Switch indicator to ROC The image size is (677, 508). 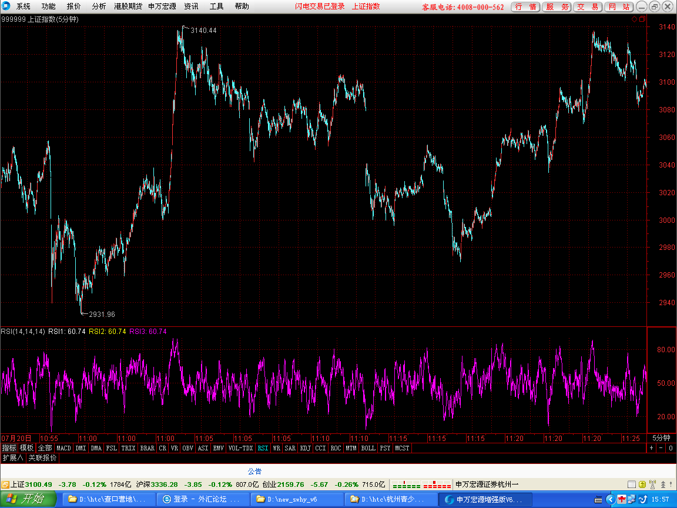click(336, 448)
